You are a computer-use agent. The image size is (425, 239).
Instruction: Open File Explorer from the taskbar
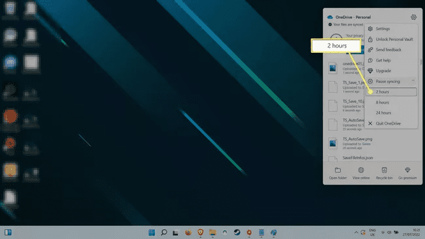[212, 232]
